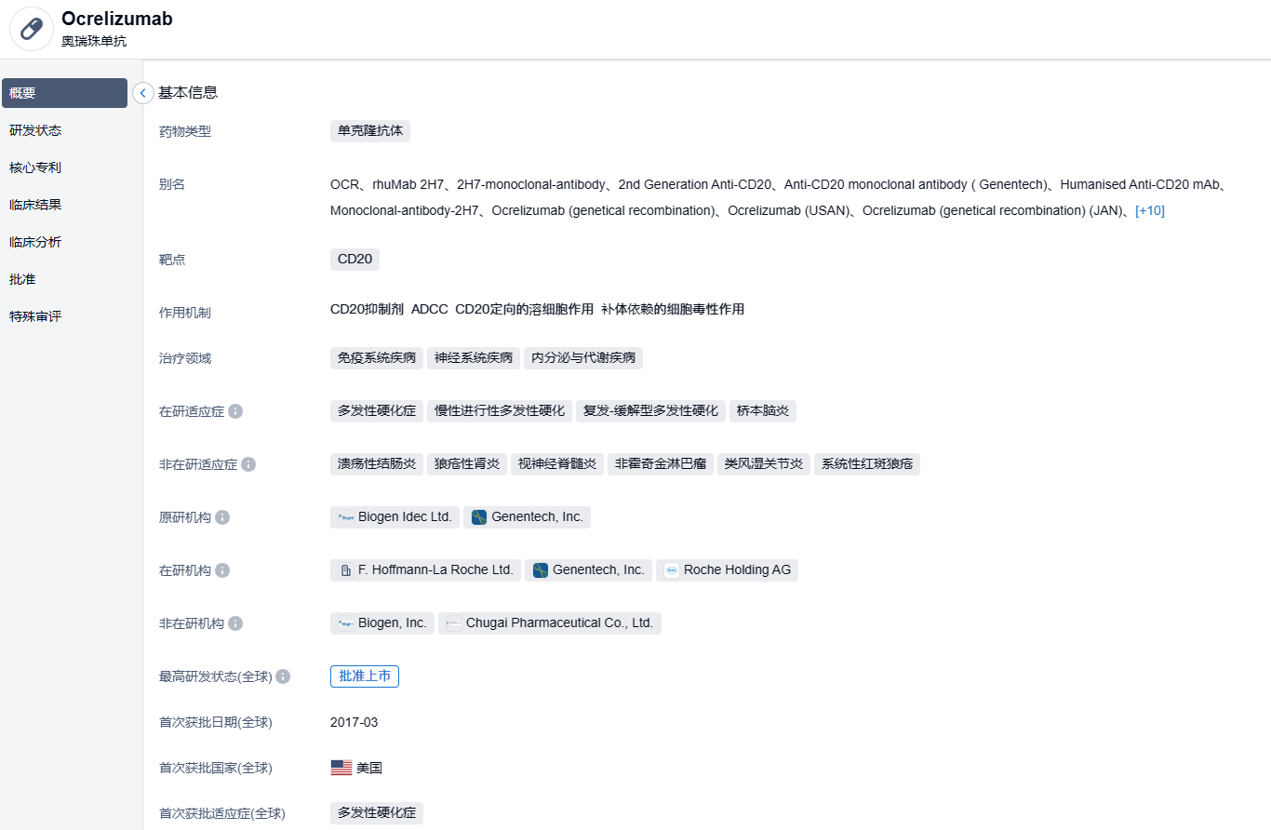Click info icon next to 在研适应症
The image size is (1271, 830).
coord(235,411)
